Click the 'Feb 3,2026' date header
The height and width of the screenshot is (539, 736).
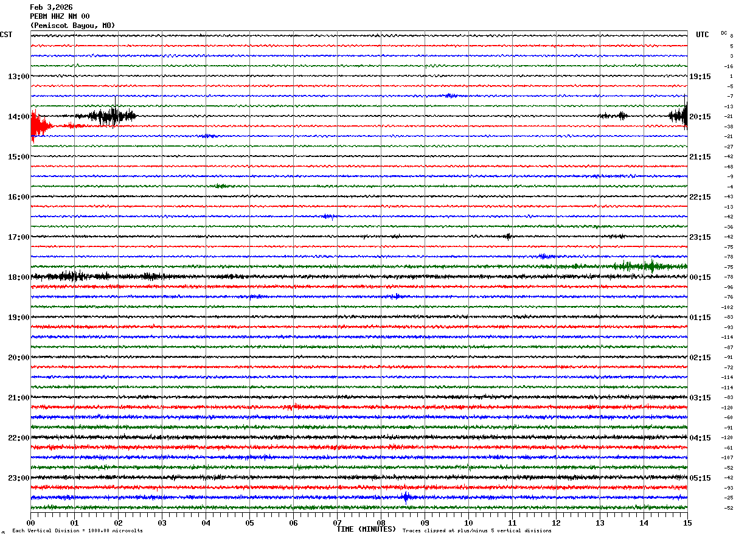point(51,7)
